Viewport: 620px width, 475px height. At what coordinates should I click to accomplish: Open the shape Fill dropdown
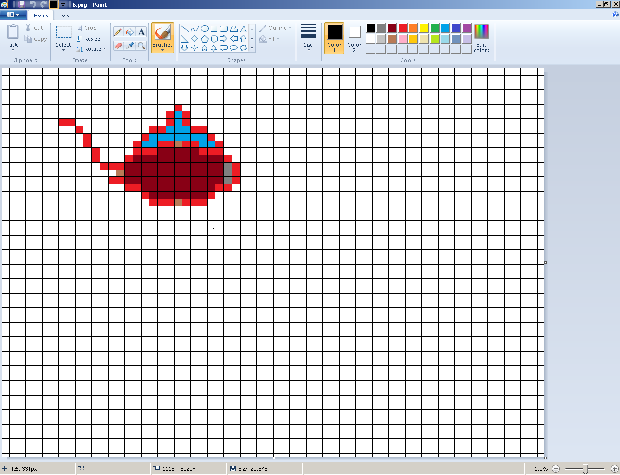point(270,39)
